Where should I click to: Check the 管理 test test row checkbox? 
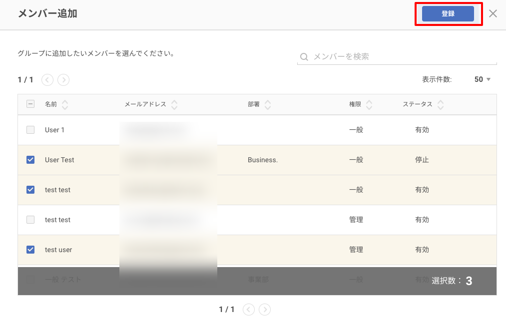tap(30, 220)
